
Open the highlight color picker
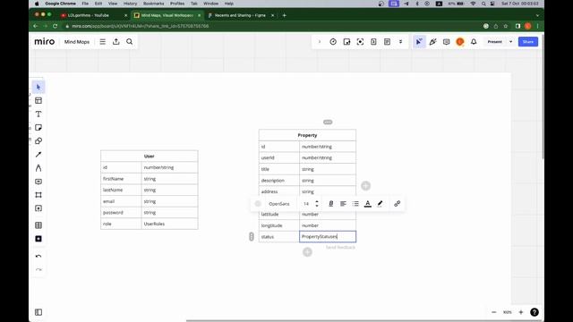380,204
